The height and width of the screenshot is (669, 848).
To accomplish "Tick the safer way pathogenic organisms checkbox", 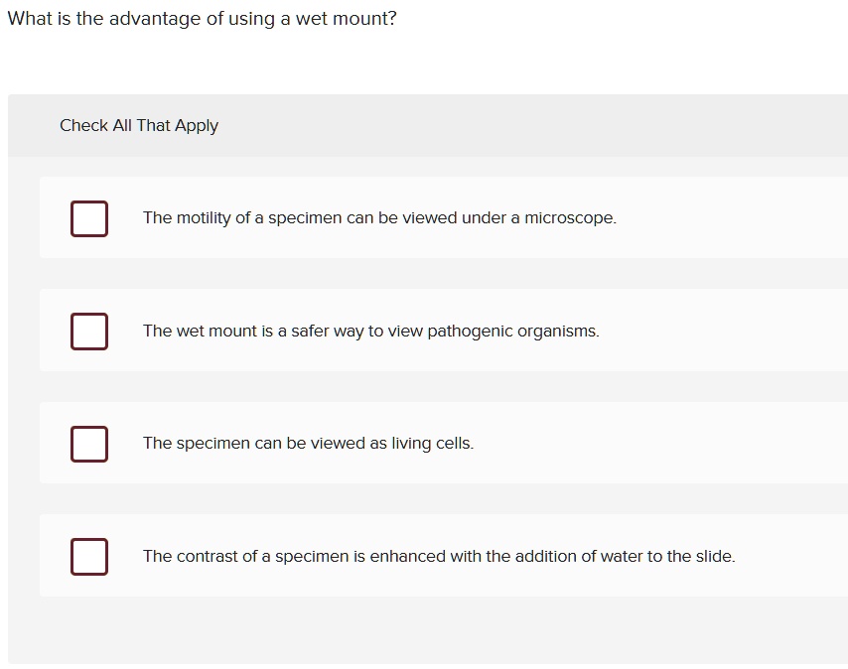I will point(89,332).
